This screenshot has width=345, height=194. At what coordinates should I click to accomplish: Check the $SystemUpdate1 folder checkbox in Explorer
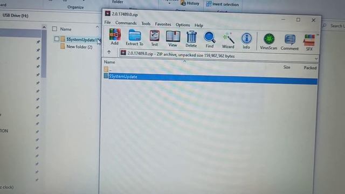[x=57, y=39]
